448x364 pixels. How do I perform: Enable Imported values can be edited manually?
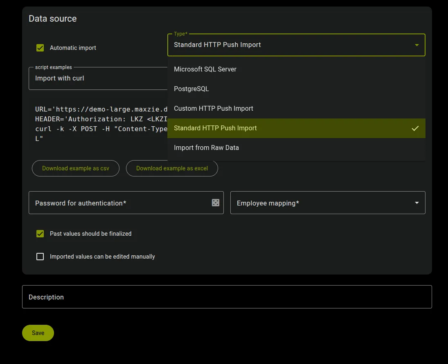click(x=40, y=257)
